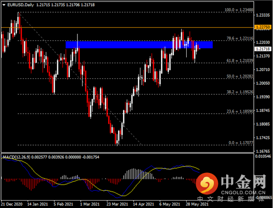Click the 1.20050 price scale value
This screenshot has width=273, height=208.
coord(263,83)
